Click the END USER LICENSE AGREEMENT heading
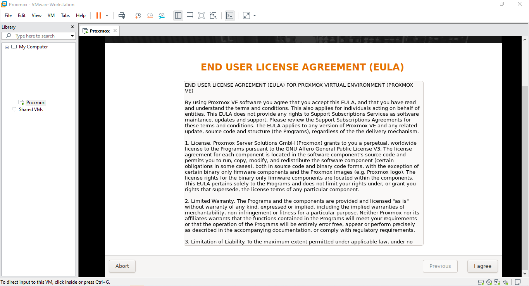This screenshot has width=529, height=286. [302, 67]
